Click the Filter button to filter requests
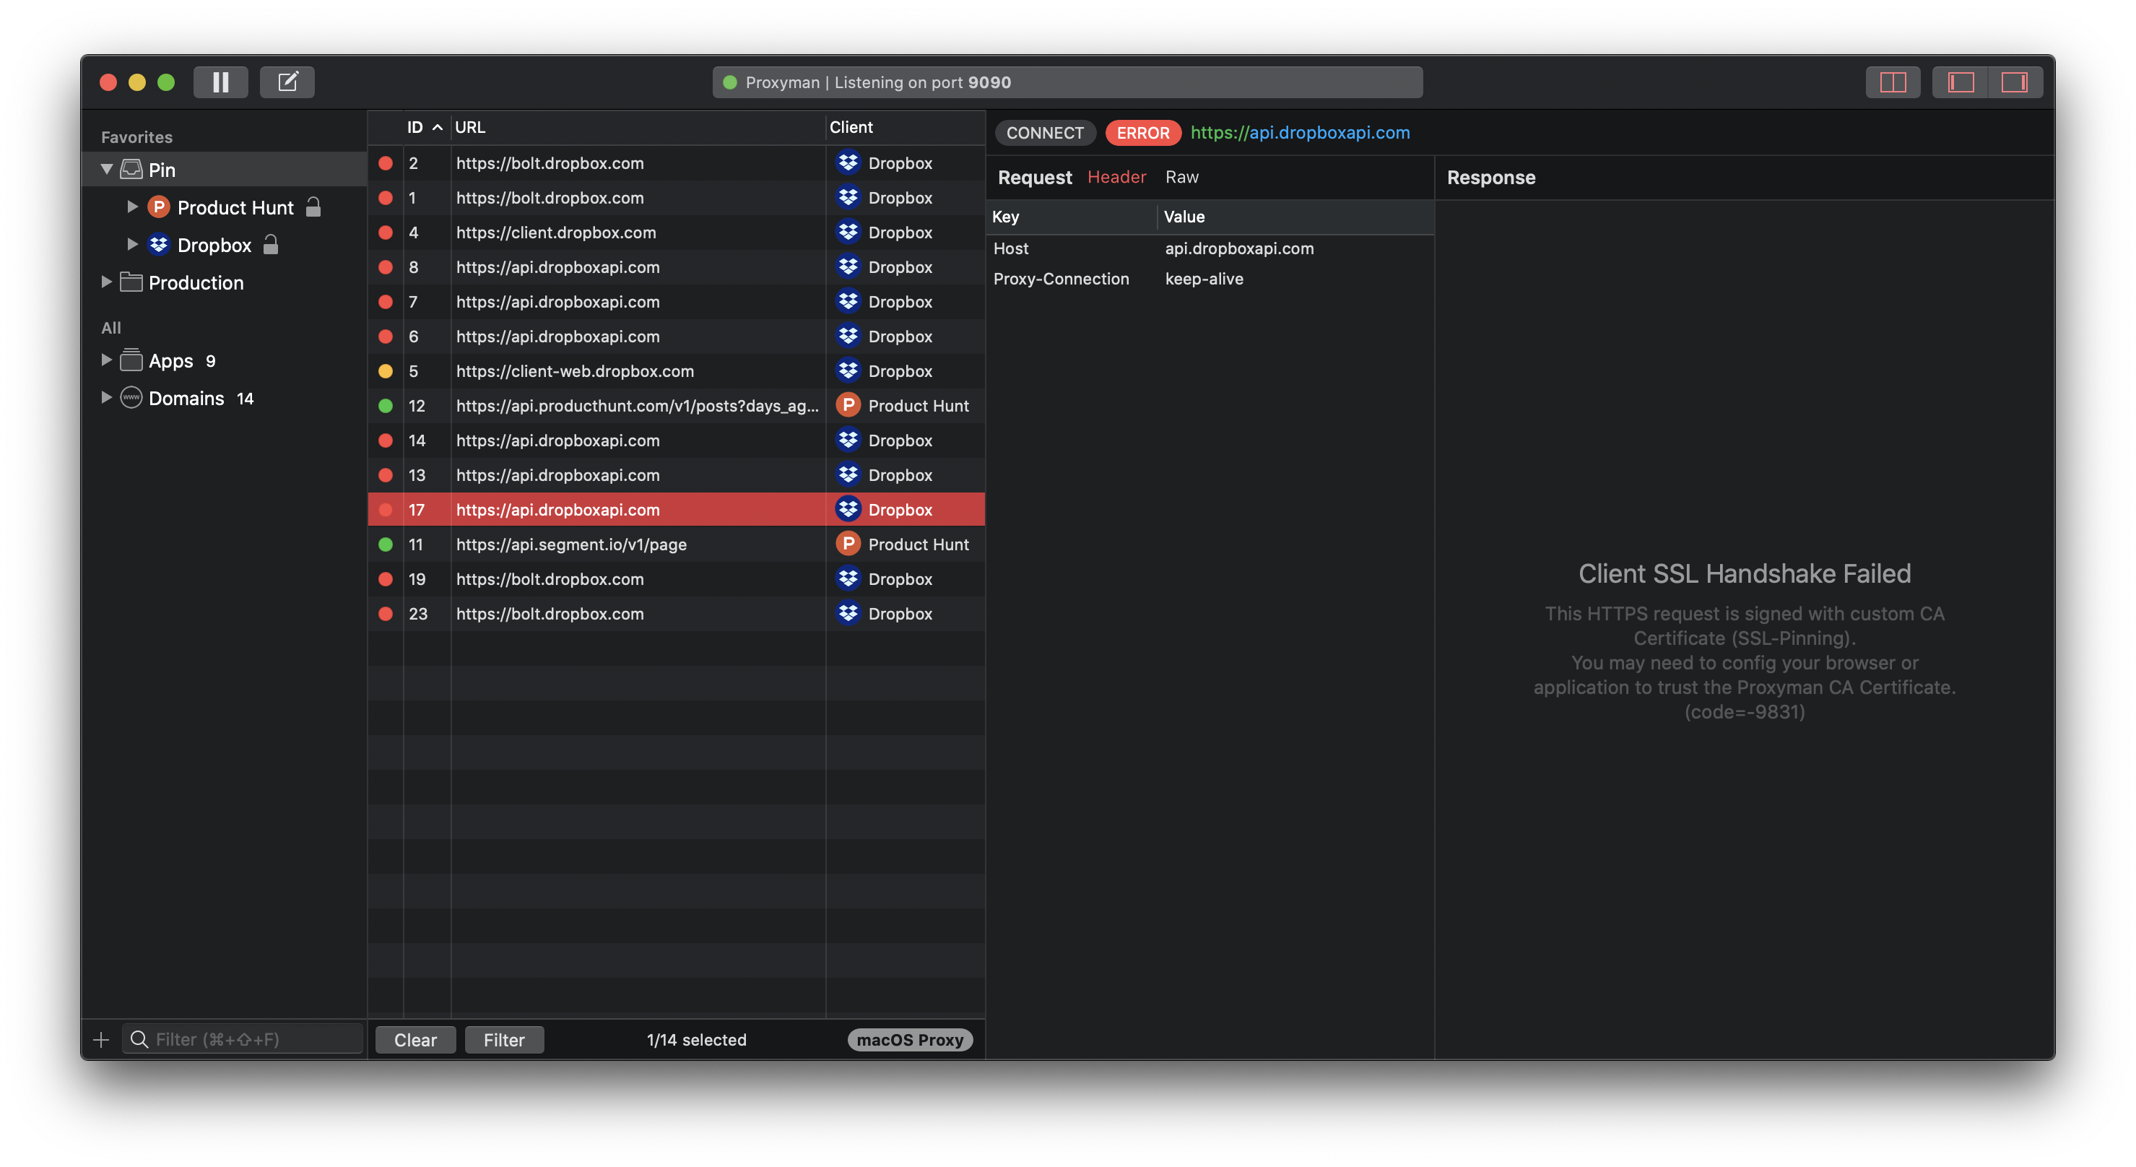 tap(503, 1038)
